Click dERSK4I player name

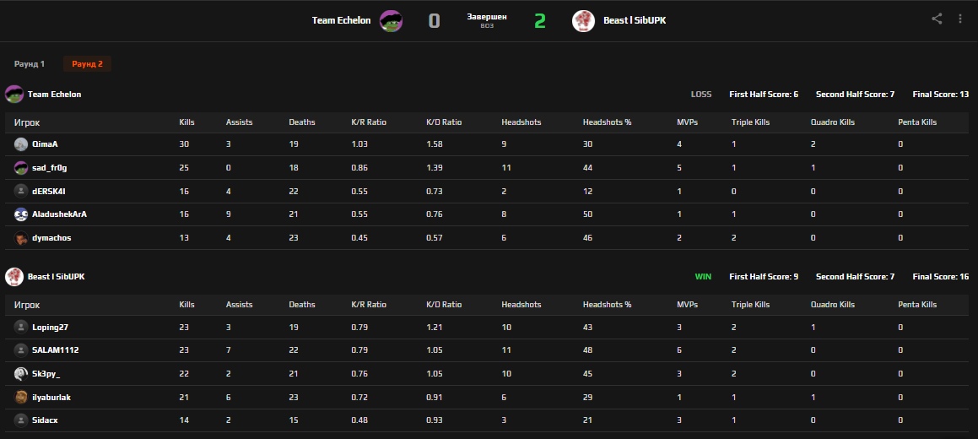point(49,191)
